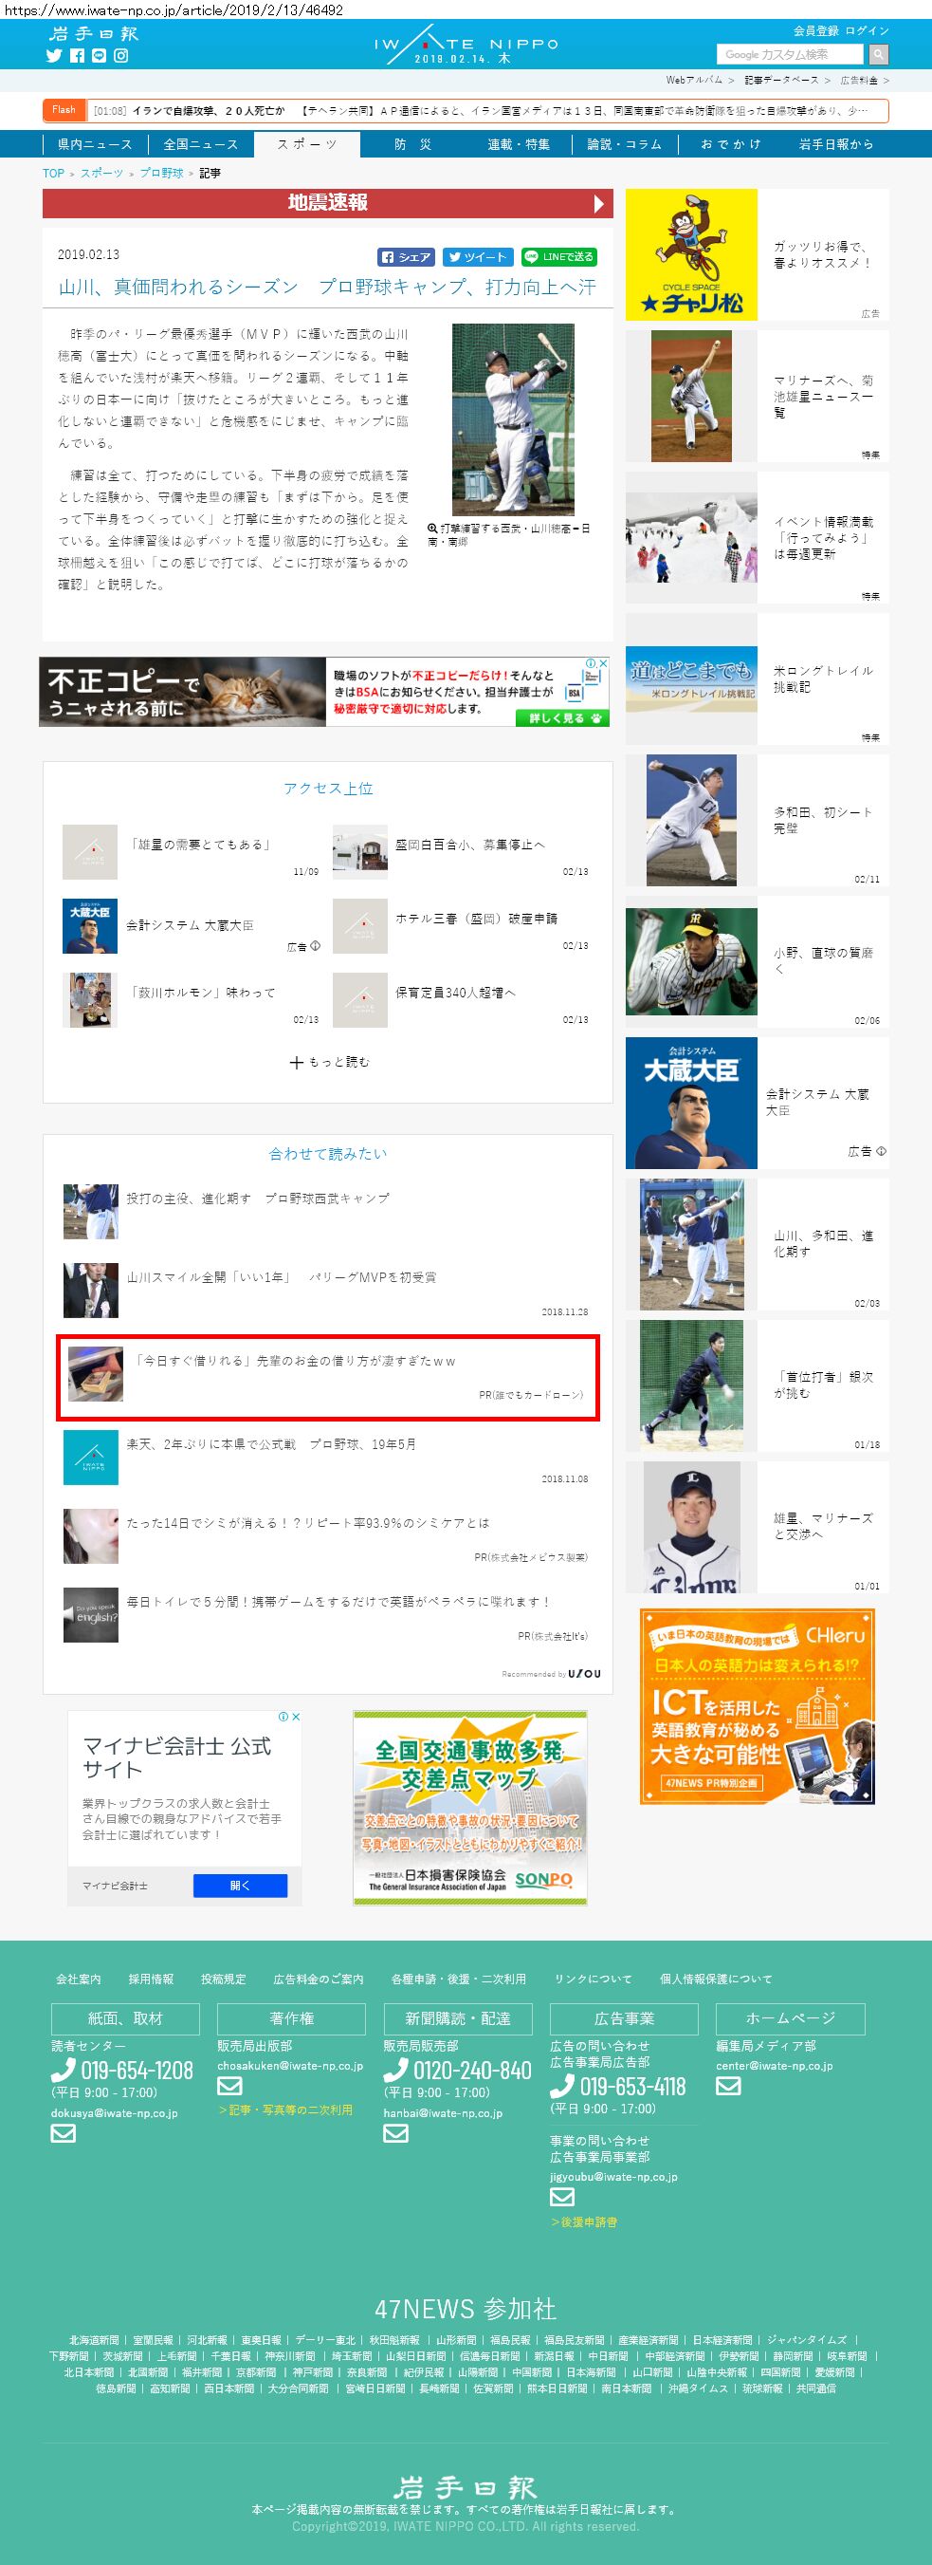The width and height of the screenshot is (932, 2565).
Task: Click the search magnifier button
Action: point(878,54)
